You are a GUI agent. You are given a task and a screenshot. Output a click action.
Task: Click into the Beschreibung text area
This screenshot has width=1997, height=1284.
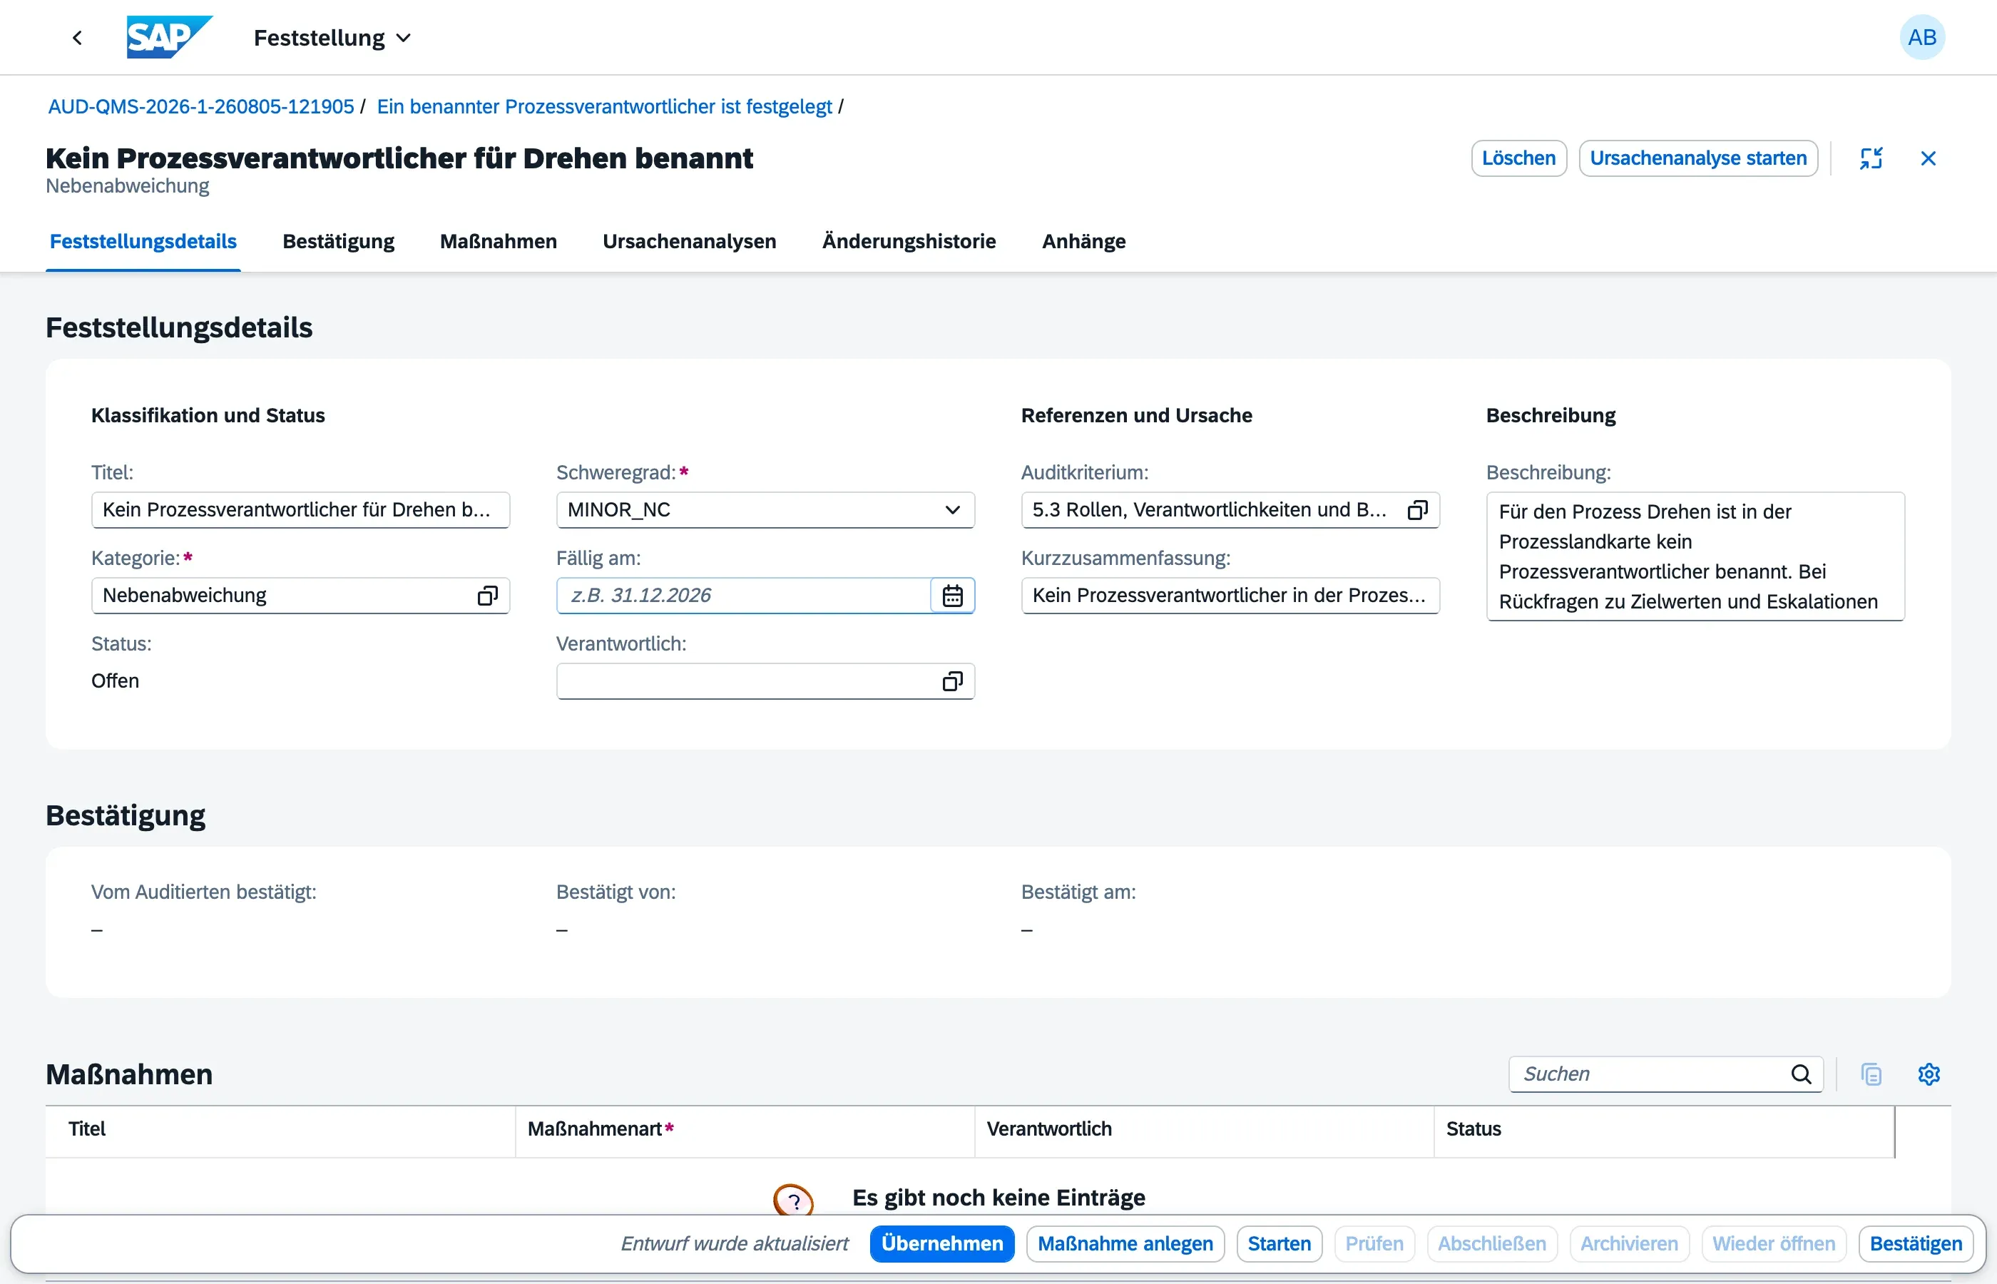coord(1695,556)
